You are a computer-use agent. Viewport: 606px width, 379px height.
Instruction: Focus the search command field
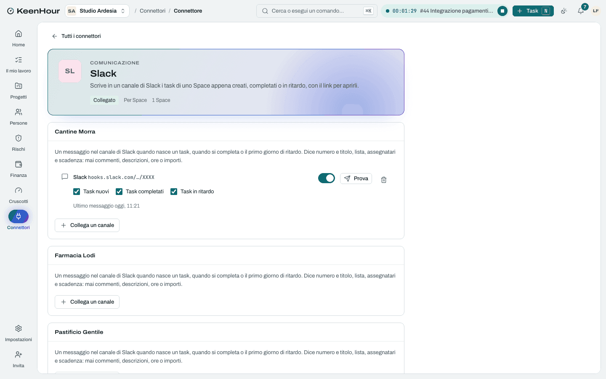pyautogui.click(x=317, y=11)
